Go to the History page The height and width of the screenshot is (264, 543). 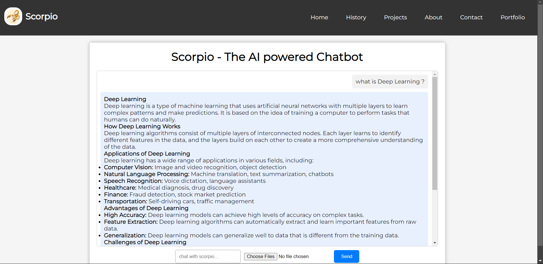[356, 17]
